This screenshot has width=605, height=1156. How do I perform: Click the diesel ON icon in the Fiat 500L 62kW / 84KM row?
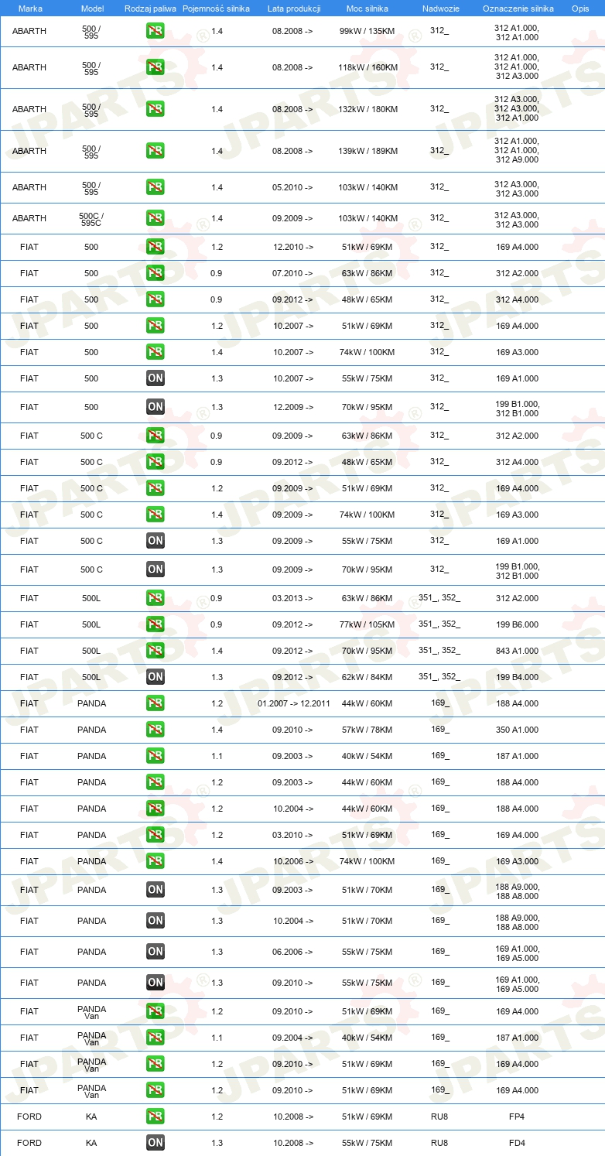(156, 677)
